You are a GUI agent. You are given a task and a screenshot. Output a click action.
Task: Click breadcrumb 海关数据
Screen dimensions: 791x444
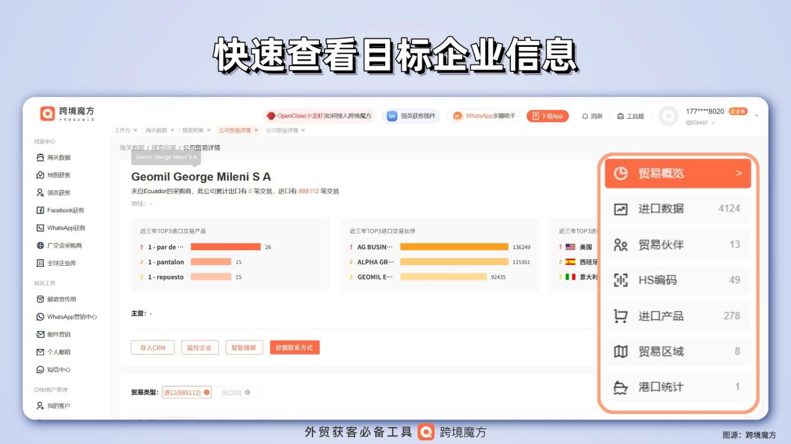[132, 148]
